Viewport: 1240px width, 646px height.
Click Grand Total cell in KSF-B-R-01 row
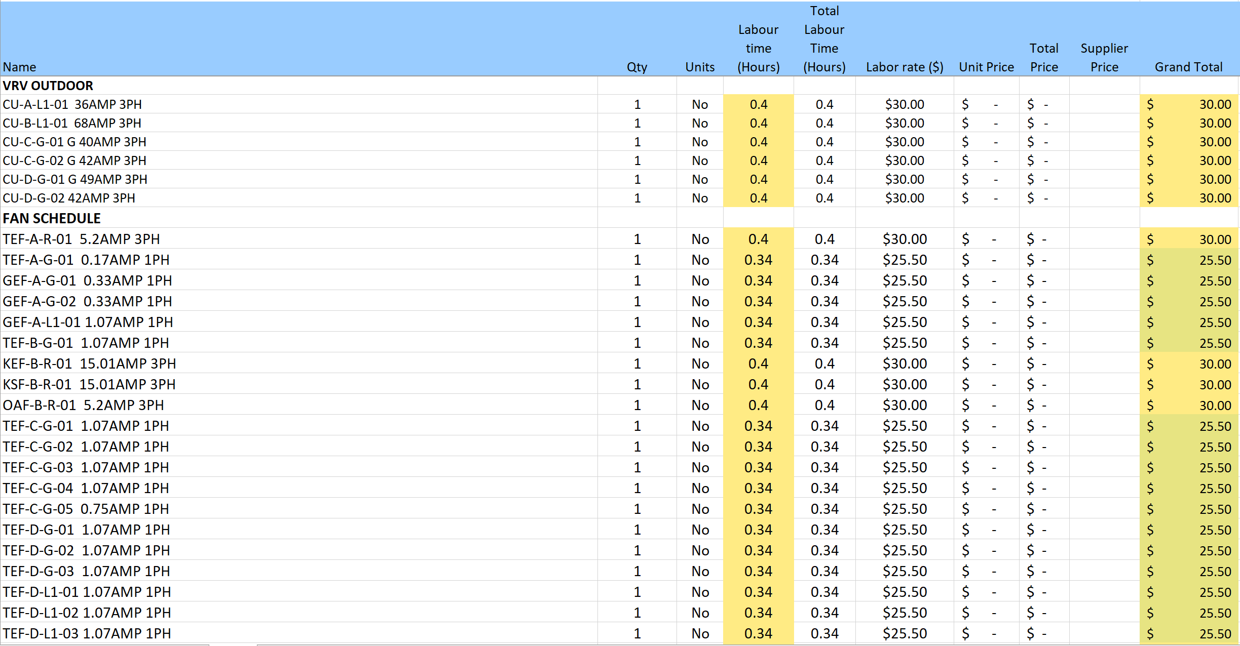1188,384
